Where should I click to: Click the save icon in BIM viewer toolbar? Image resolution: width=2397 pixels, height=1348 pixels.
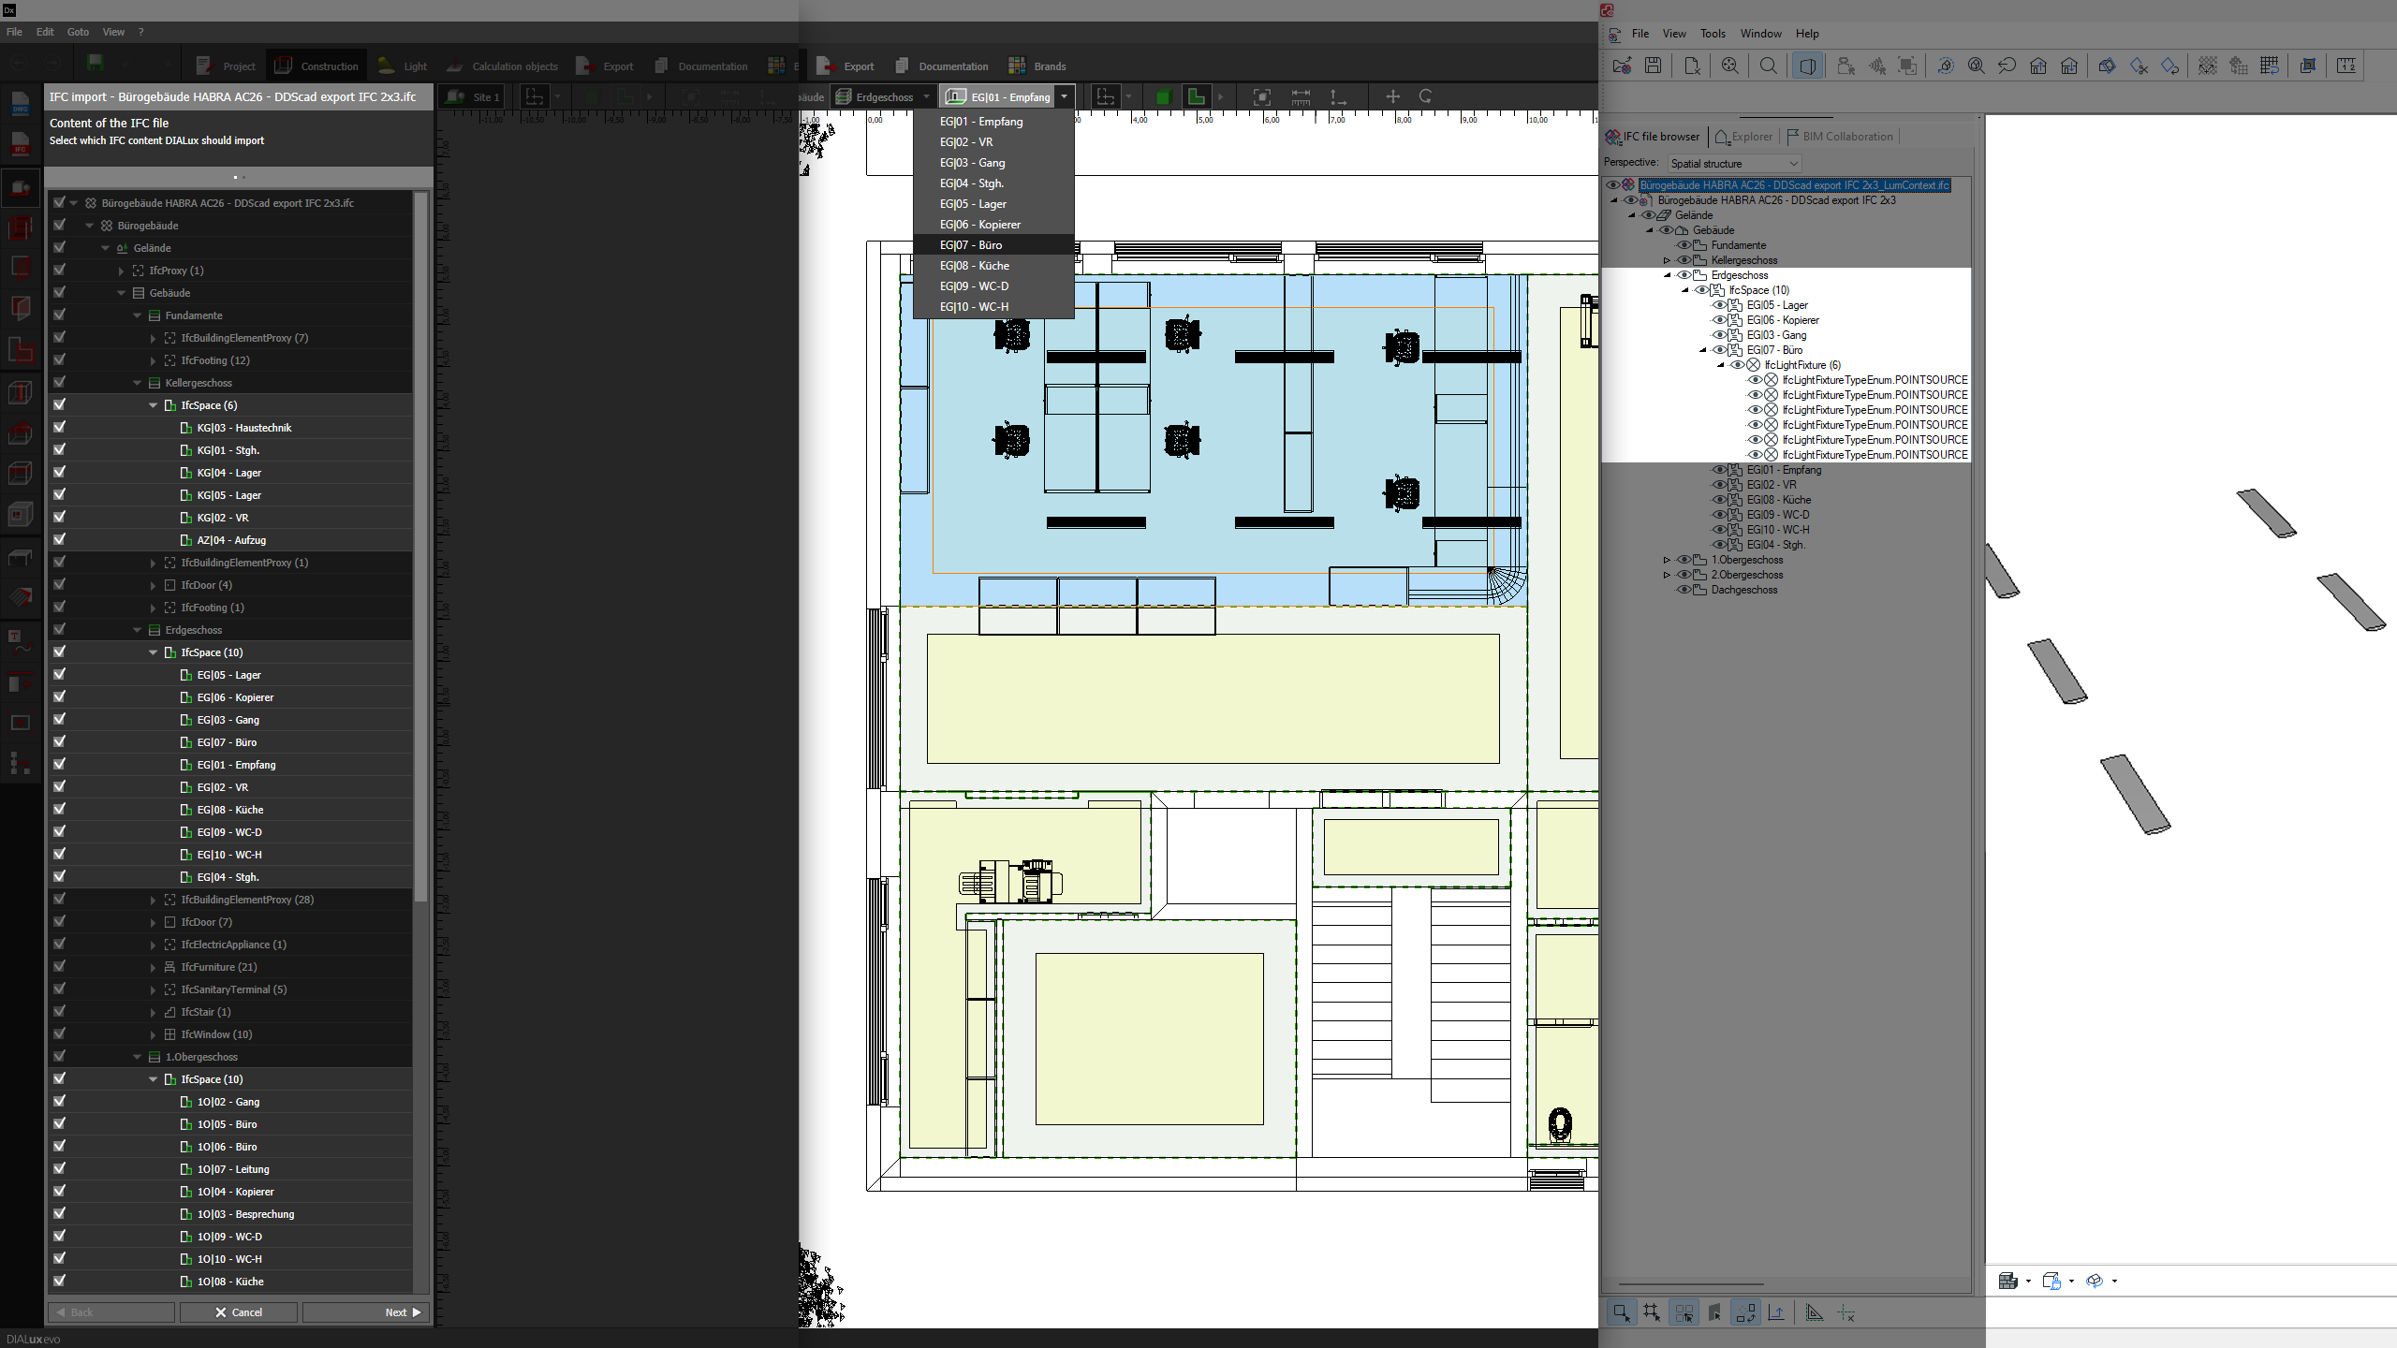(1654, 66)
